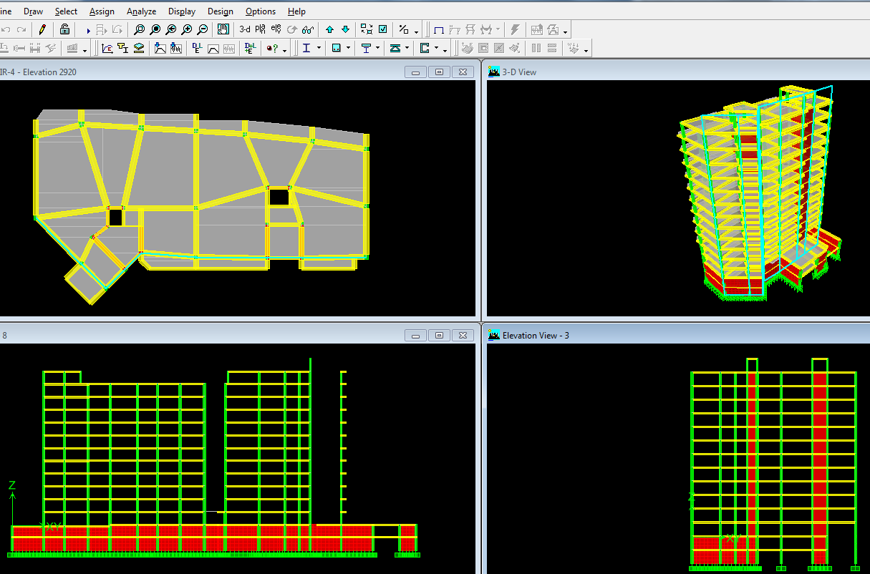Open the Define Wall/Slab/Deck Sections icon

pos(139,49)
